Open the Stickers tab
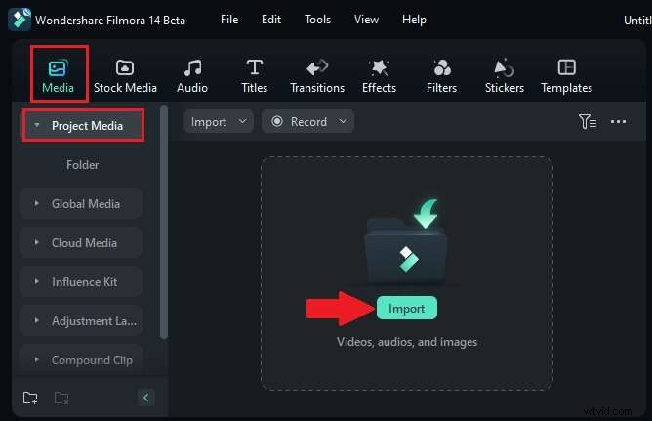 click(x=505, y=76)
